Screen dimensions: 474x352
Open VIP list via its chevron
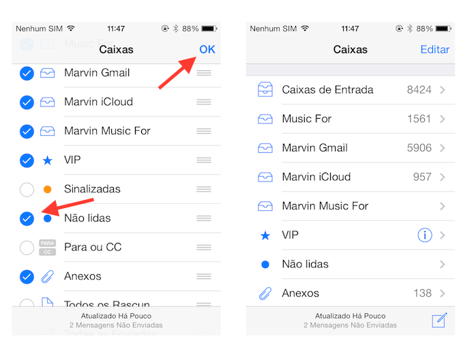pos(443,235)
